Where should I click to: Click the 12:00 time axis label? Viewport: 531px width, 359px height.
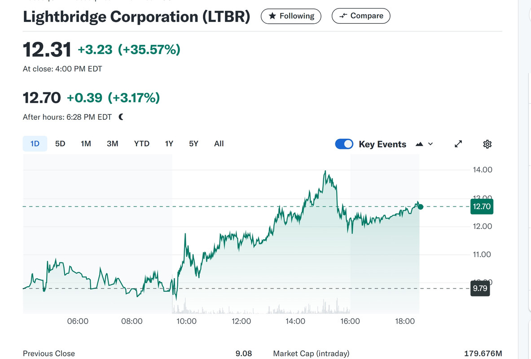(x=241, y=321)
